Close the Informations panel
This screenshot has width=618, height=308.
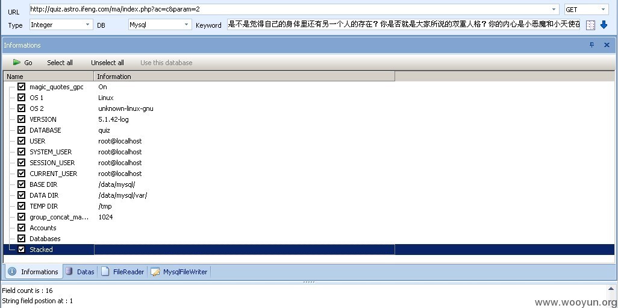pos(607,45)
